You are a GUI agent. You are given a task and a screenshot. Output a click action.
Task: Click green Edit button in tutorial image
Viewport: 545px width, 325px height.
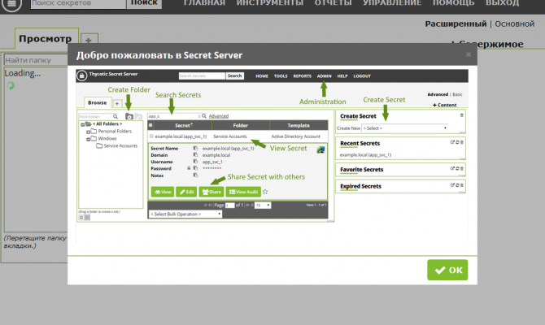pyautogui.click(x=186, y=192)
